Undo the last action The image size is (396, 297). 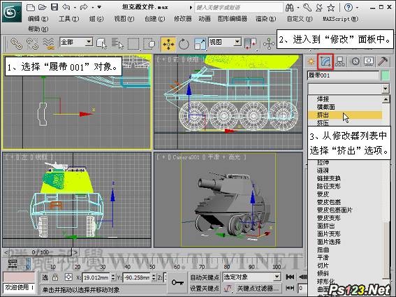click(x=66, y=7)
